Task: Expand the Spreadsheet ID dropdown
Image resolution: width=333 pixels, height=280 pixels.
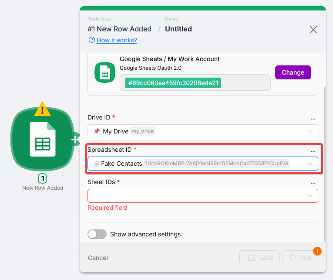Action: (310, 164)
